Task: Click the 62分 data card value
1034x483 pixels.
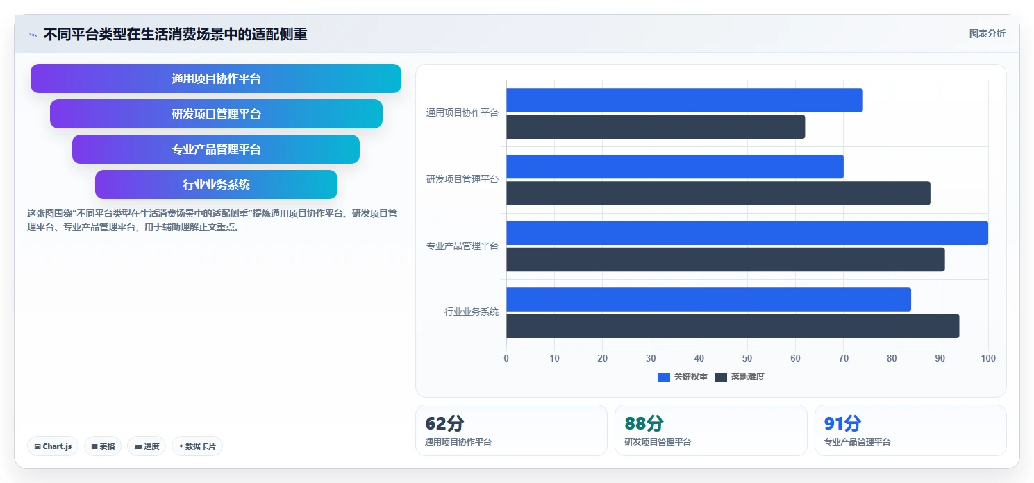Action: coord(444,423)
